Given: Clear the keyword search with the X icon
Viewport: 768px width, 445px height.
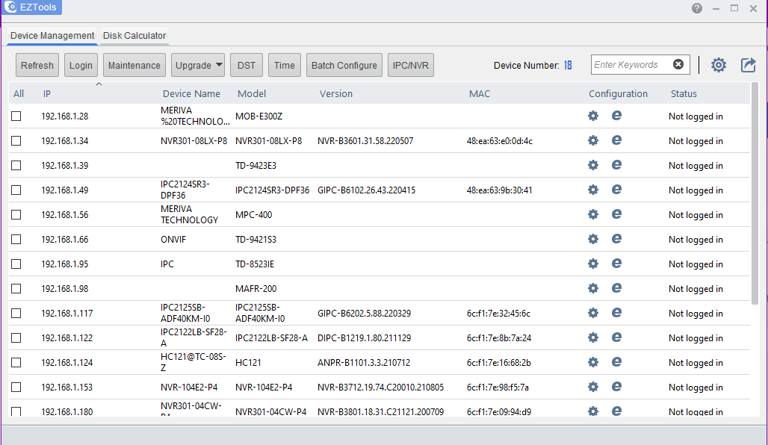Looking at the screenshot, I should 678,64.
